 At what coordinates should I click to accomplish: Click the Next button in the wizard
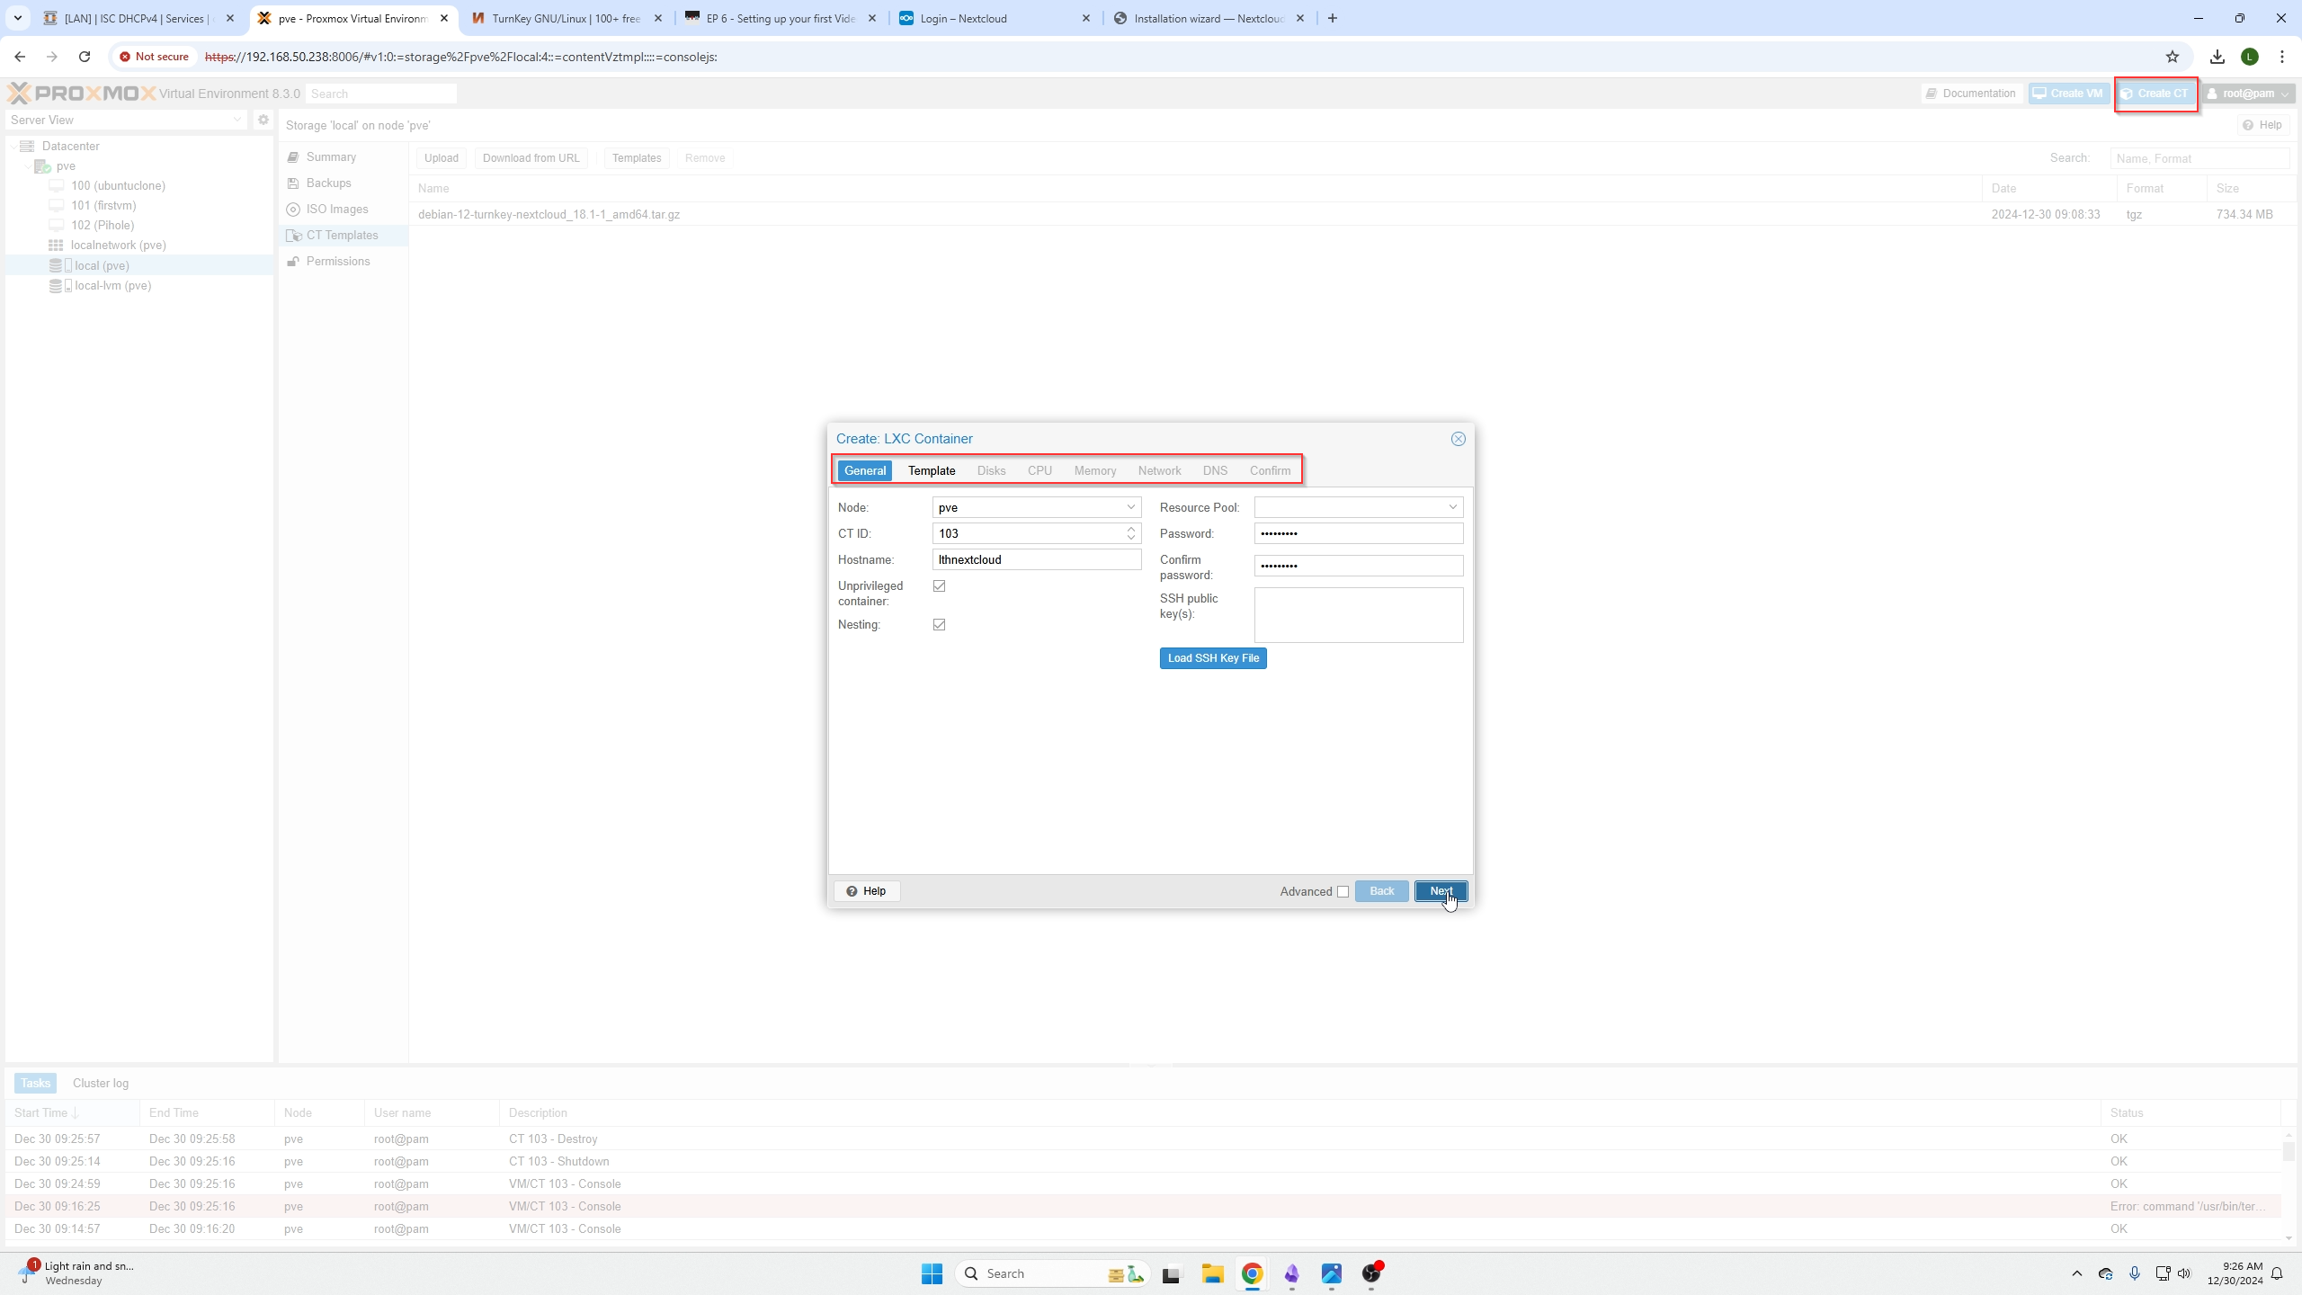point(1441,891)
